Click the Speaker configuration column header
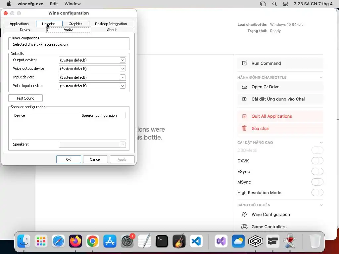 [x=103, y=115]
